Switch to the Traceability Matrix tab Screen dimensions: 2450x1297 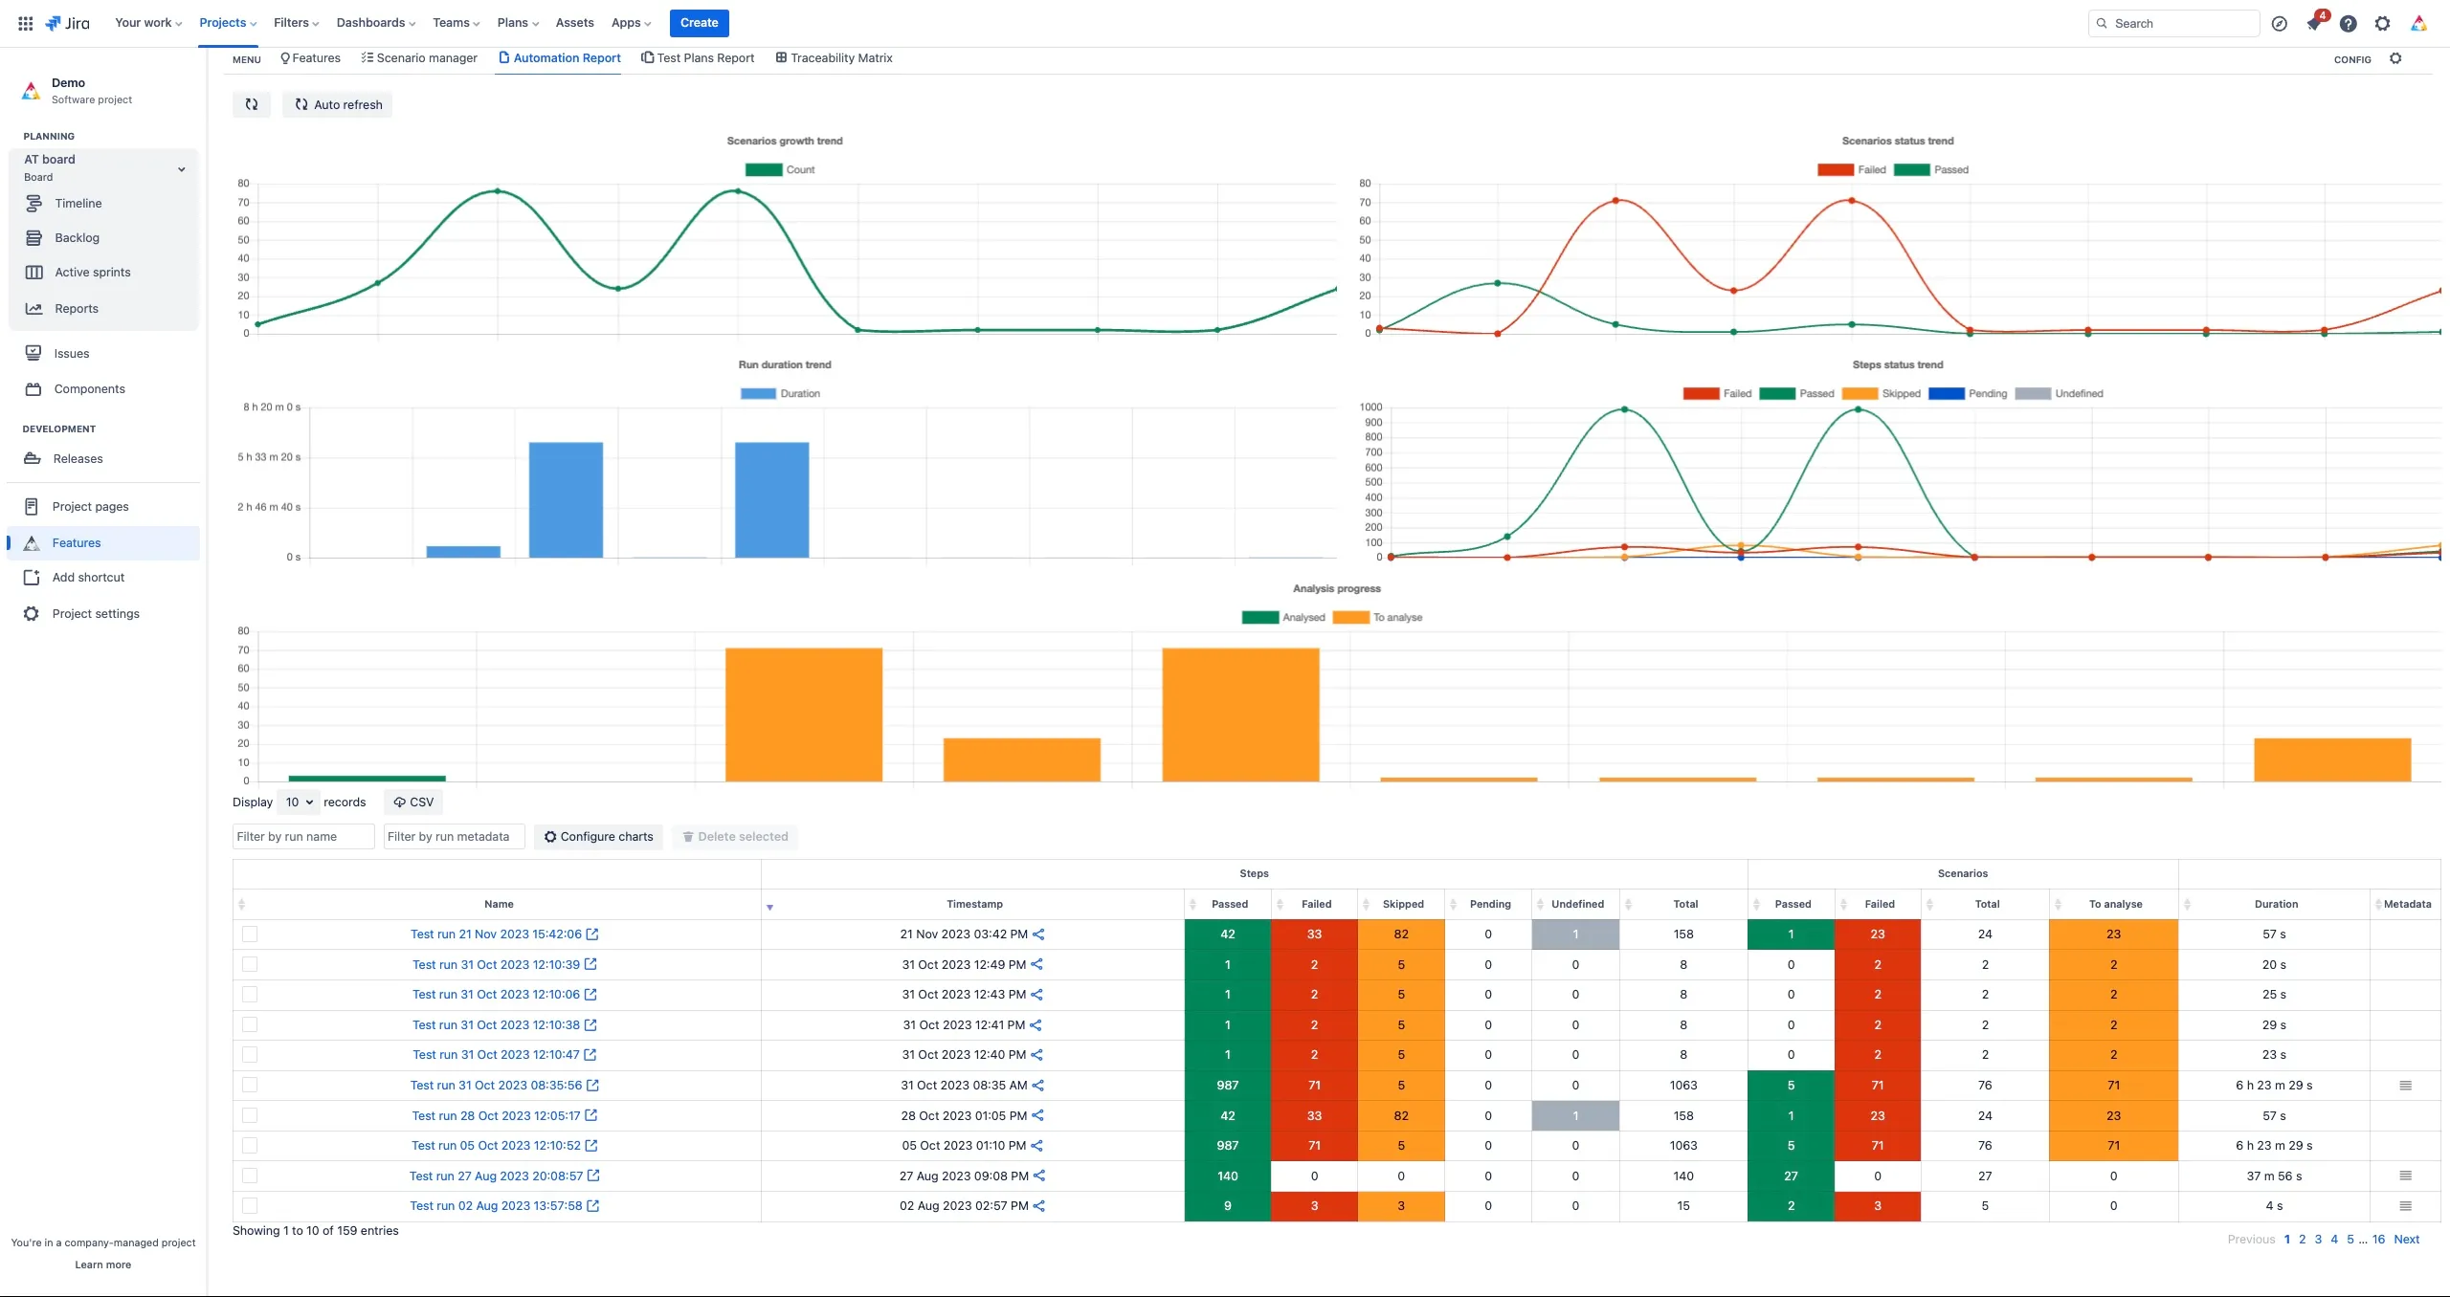coord(834,58)
